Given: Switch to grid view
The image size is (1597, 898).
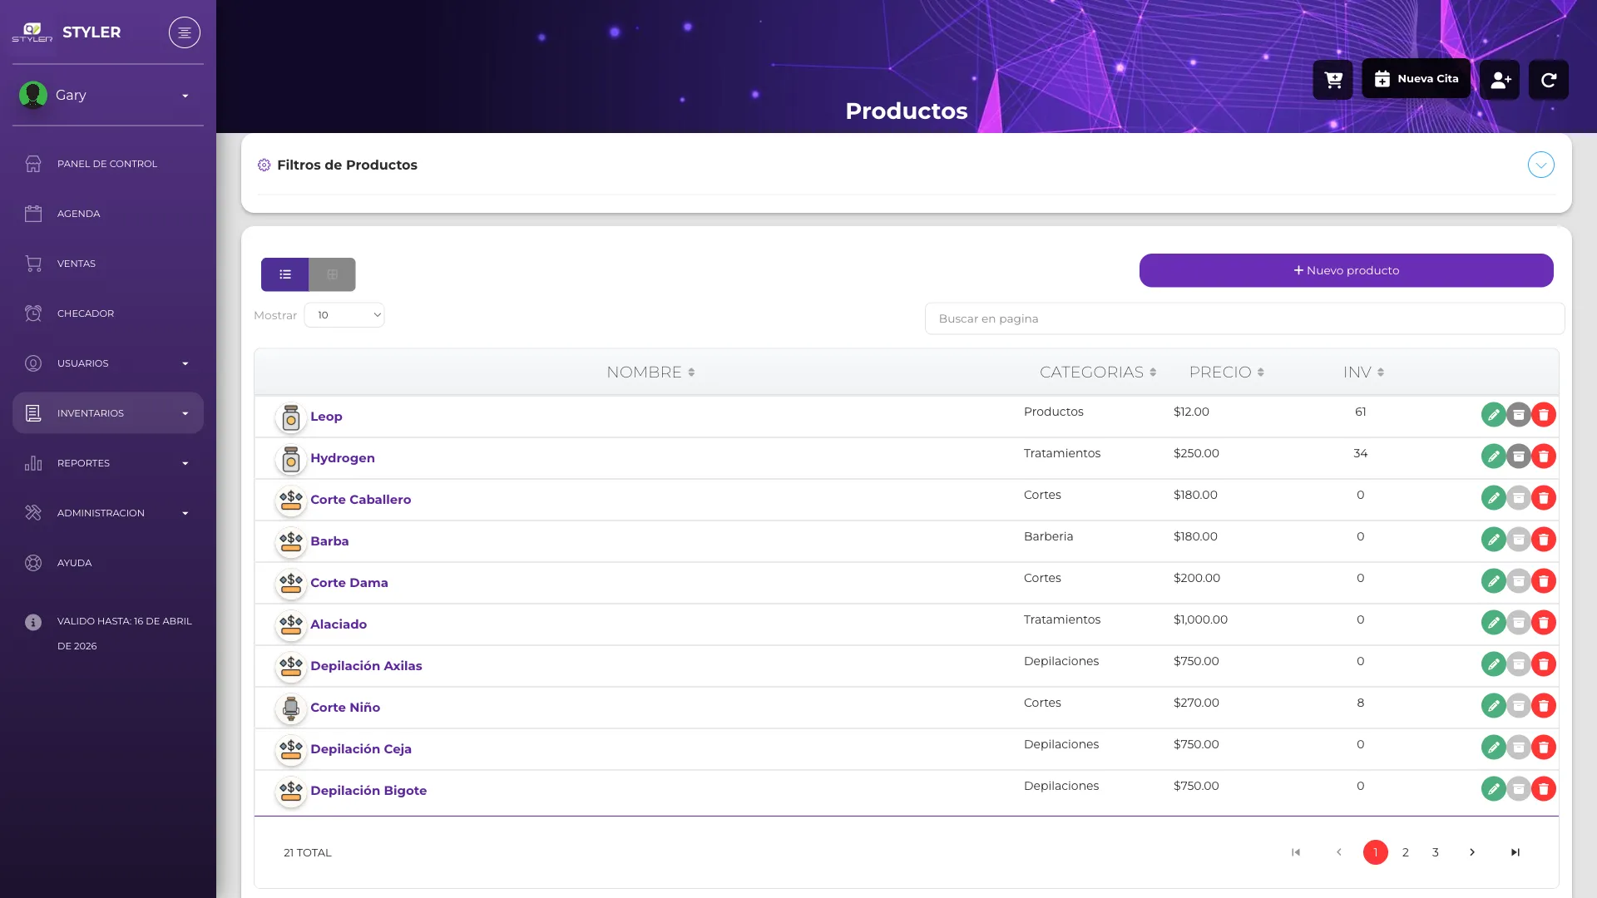Looking at the screenshot, I should pos(332,274).
